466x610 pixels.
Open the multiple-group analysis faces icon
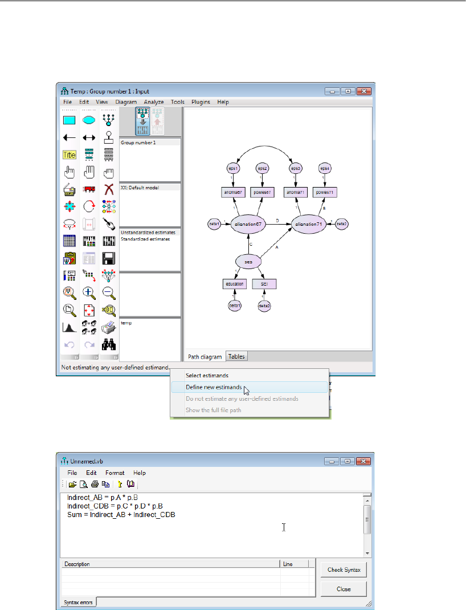click(x=89, y=327)
